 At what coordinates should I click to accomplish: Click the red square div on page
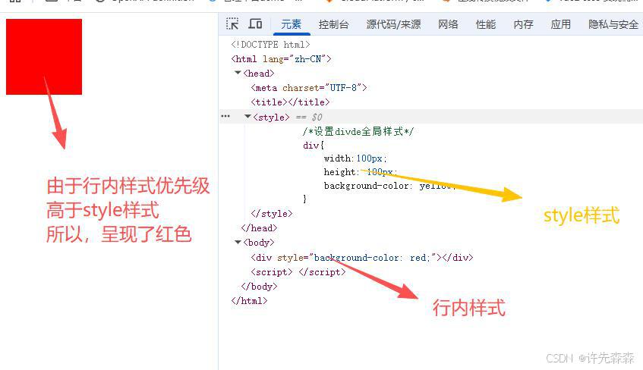click(44, 57)
